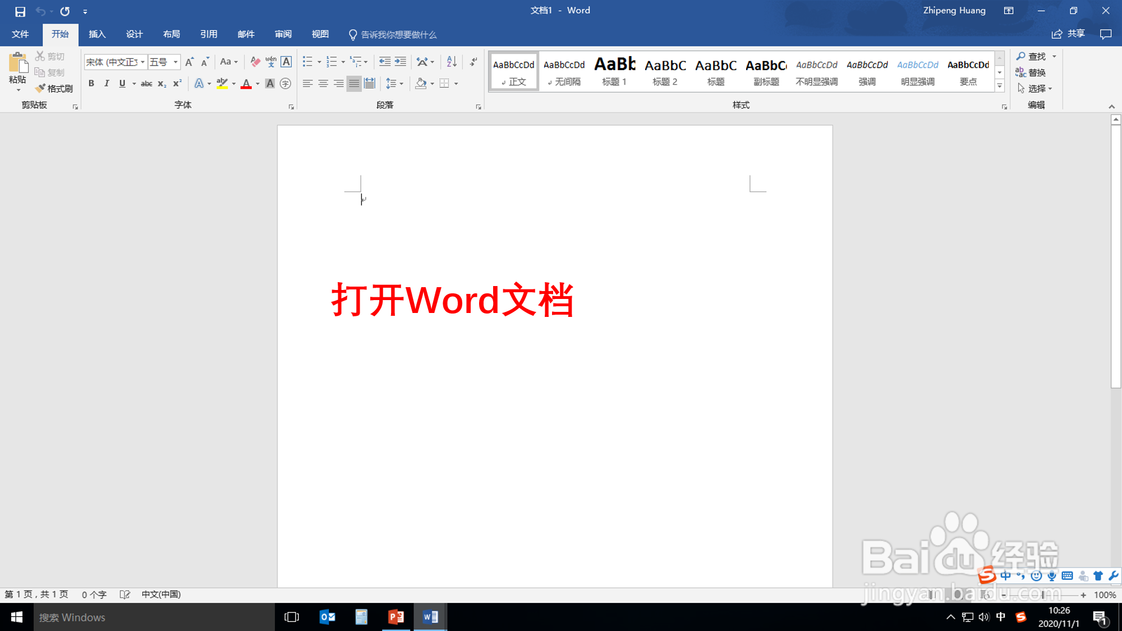Open the font size dropdown
This screenshot has width=1122, height=631.
point(176,62)
